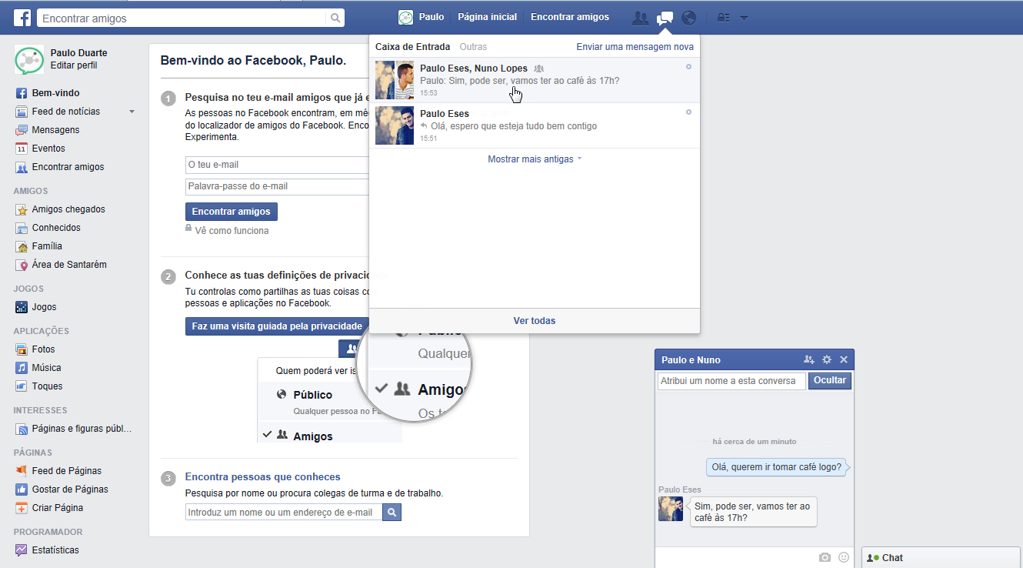The width and height of the screenshot is (1023, 568).
Task: Select Caixa de Entrada tab
Action: [412, 47]
